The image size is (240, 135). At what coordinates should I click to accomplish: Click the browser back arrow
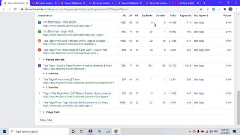(4, 9)
